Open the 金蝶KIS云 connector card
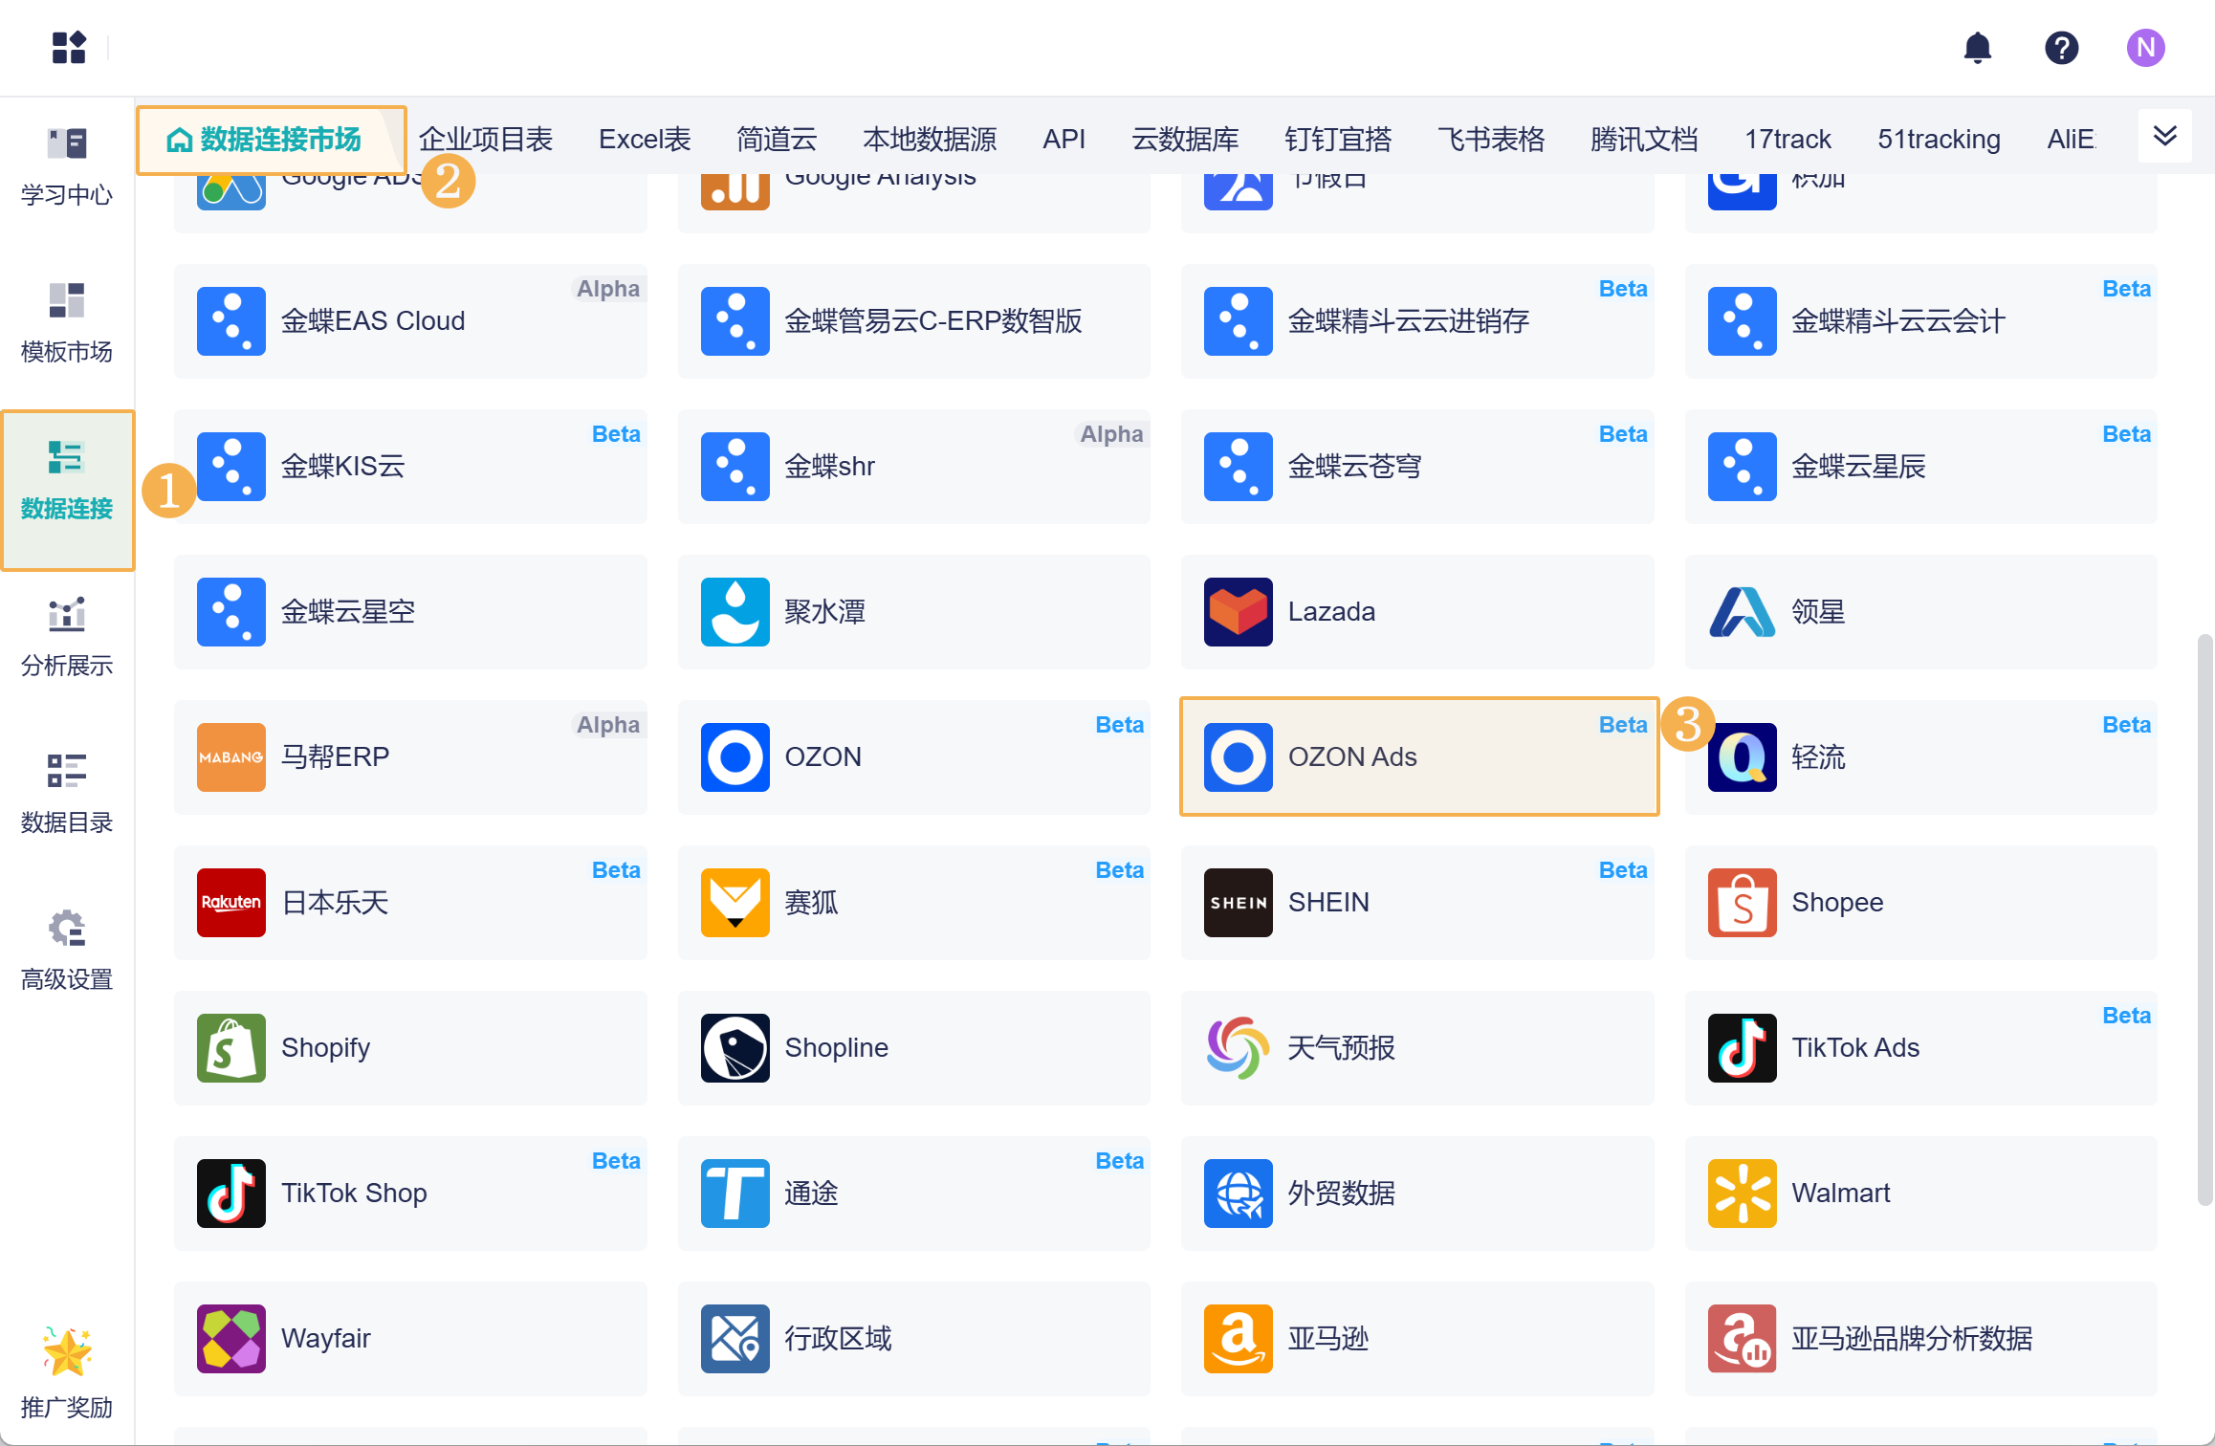This screenshot has width=2215, height=1446. [x=410, y=467]
